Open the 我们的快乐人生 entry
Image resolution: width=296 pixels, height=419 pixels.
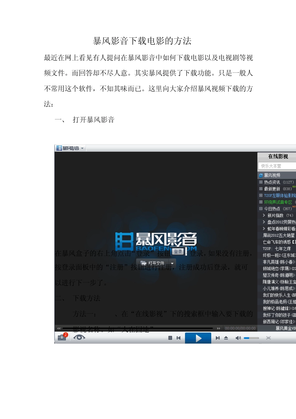coord(279,295)
